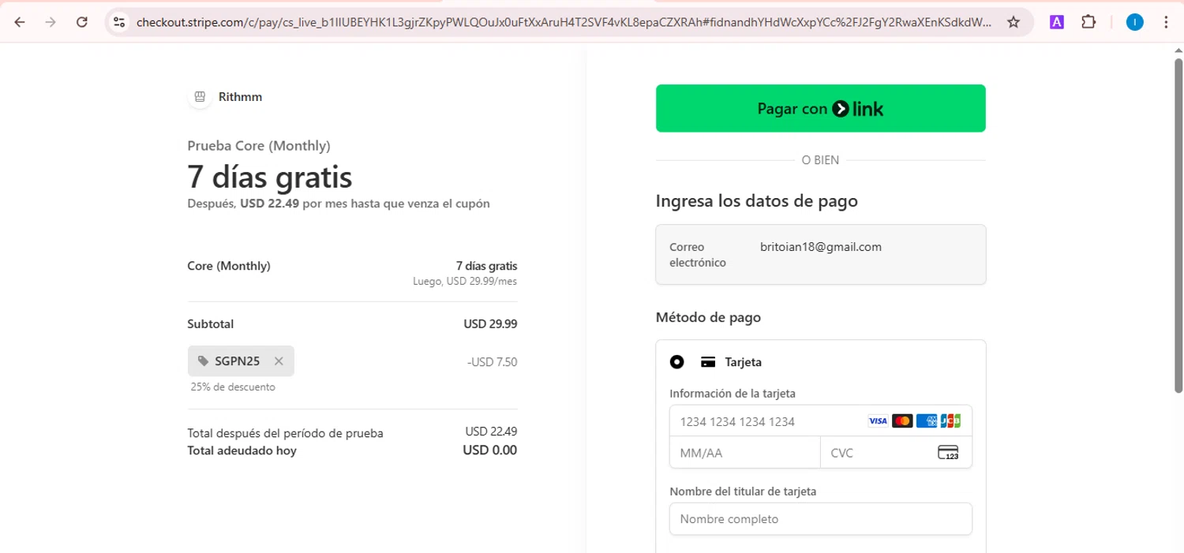Click the browser address bar URL

(564, 22)
